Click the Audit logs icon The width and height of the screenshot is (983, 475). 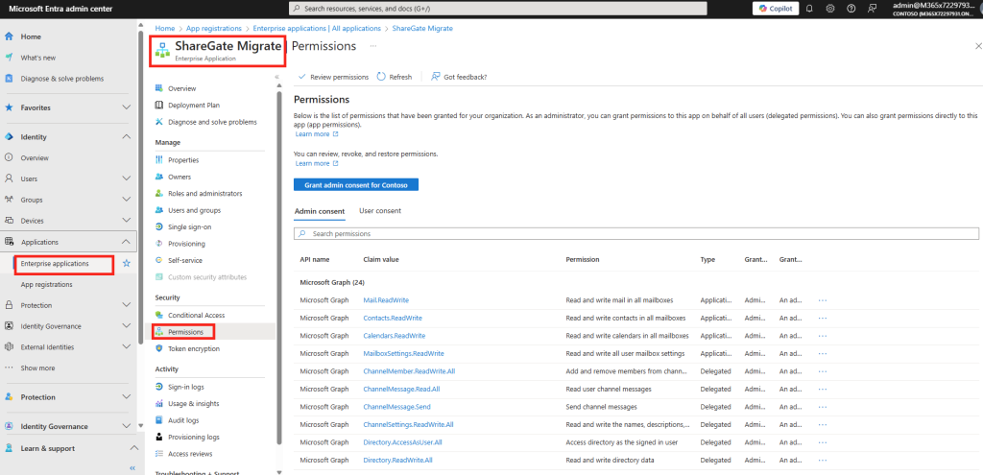coord(159,420)
